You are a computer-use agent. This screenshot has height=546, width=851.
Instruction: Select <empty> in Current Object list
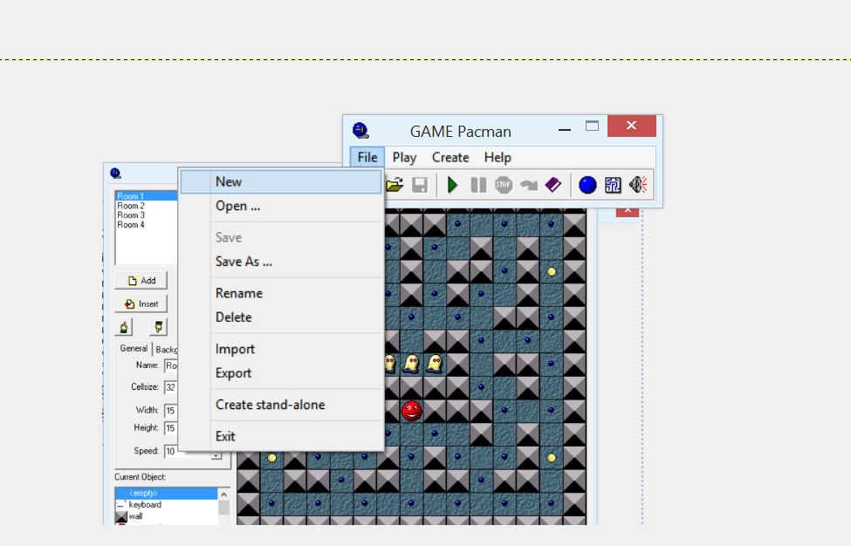[166, 494]
